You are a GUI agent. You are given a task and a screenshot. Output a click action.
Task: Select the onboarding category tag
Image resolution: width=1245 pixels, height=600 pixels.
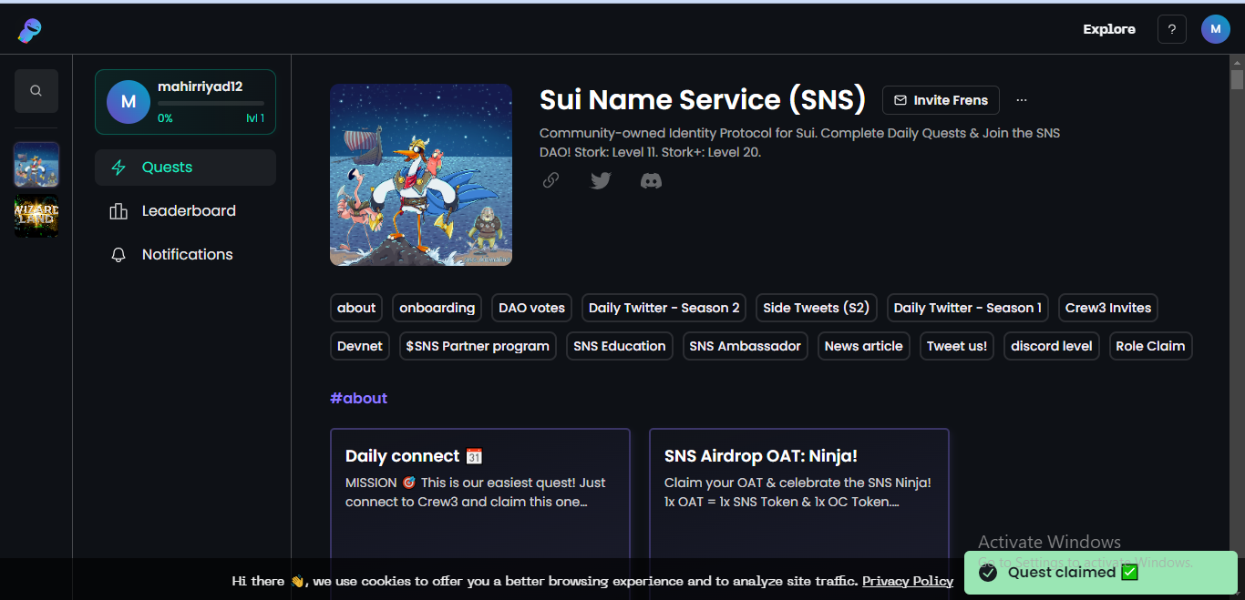coord(437,308)
